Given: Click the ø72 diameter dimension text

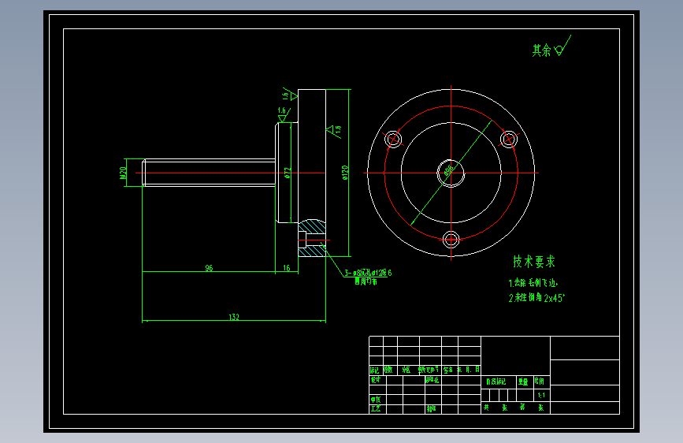Looking at the screenshot, I should [x=287, y=173].
